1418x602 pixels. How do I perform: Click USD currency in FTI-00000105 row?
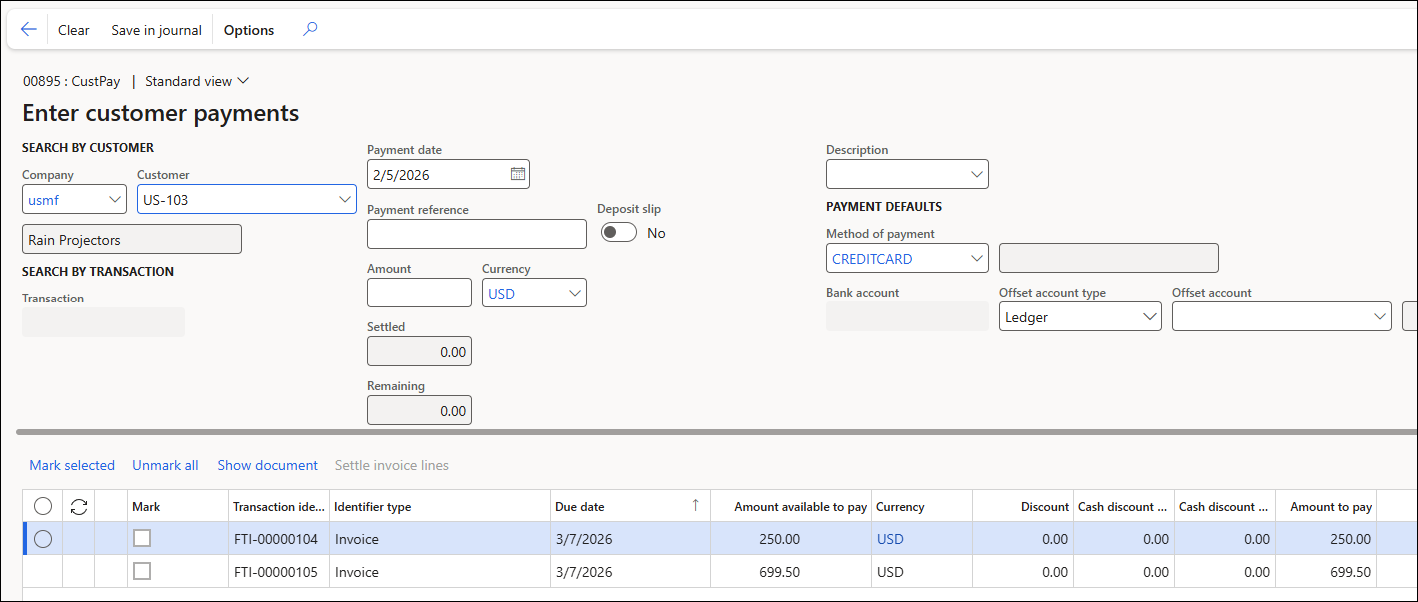click(x=890, y=572)
